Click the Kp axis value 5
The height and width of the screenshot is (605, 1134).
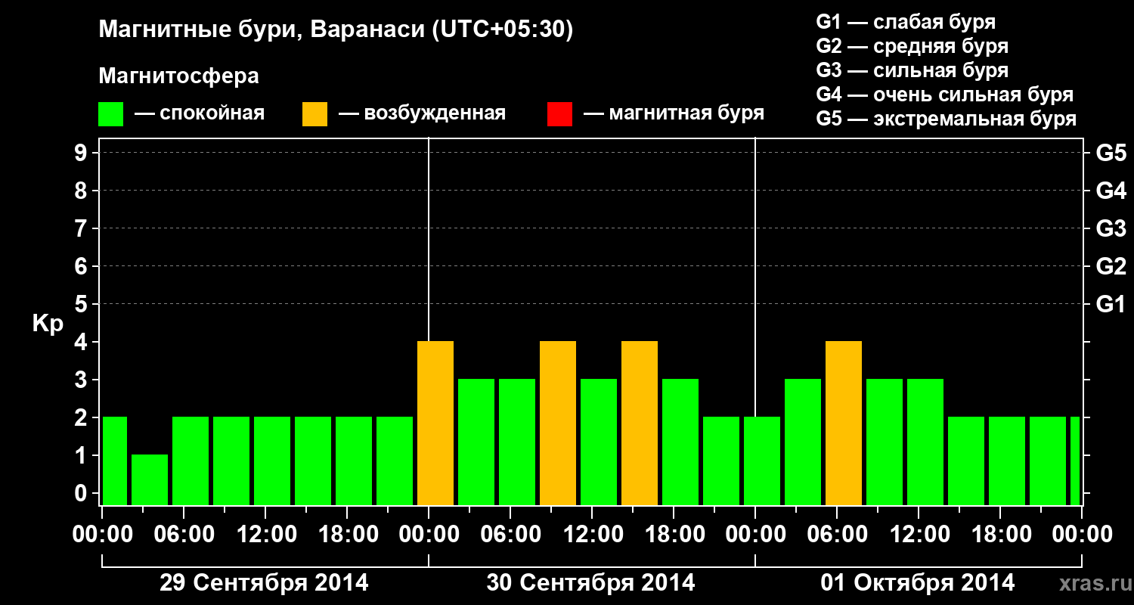point(82,304)
